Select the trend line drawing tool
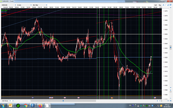 click(x=166, y=5)
